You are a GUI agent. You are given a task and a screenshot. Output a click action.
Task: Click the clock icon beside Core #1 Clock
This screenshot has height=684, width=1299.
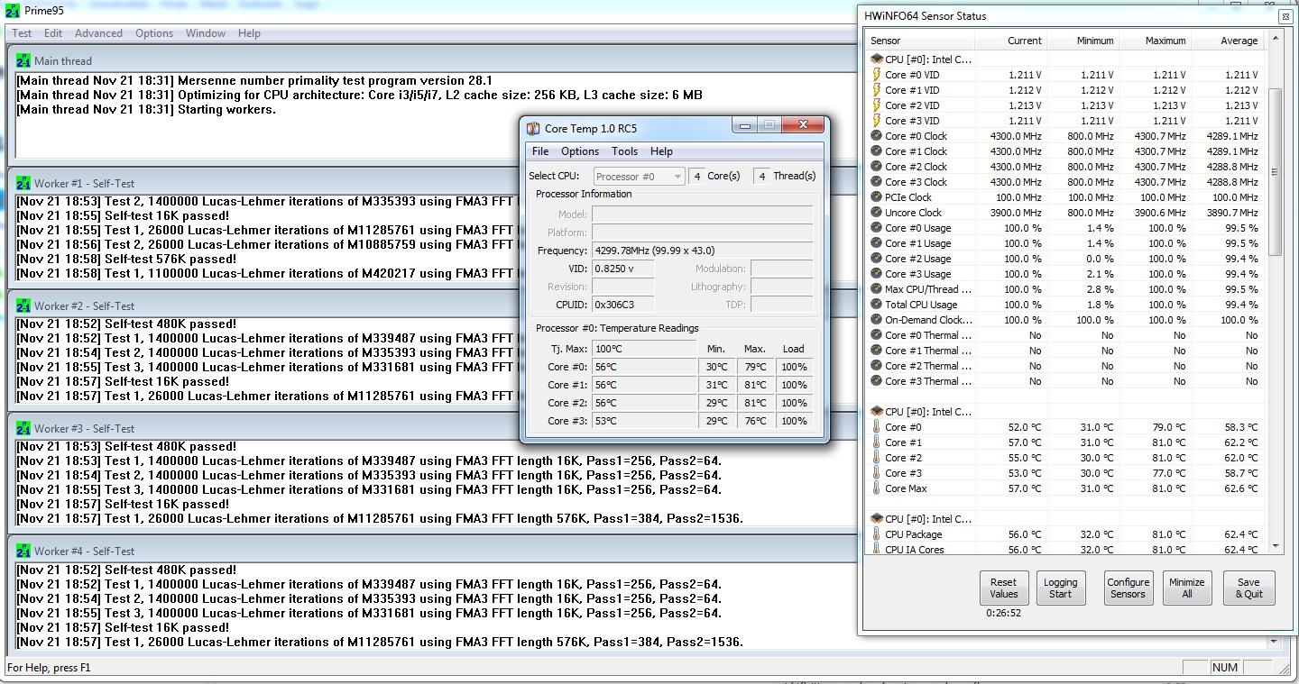point(876,151)
